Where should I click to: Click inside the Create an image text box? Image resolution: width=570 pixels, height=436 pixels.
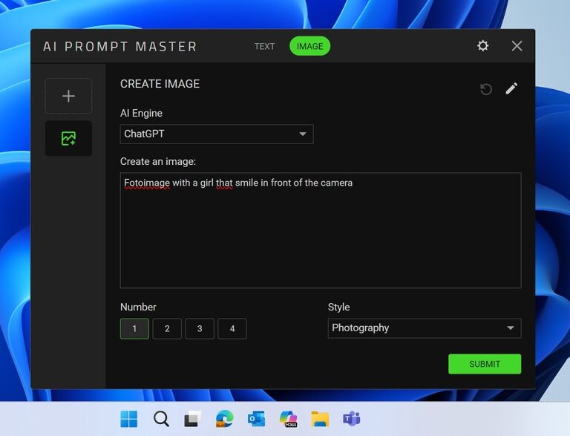click(321, 230)
